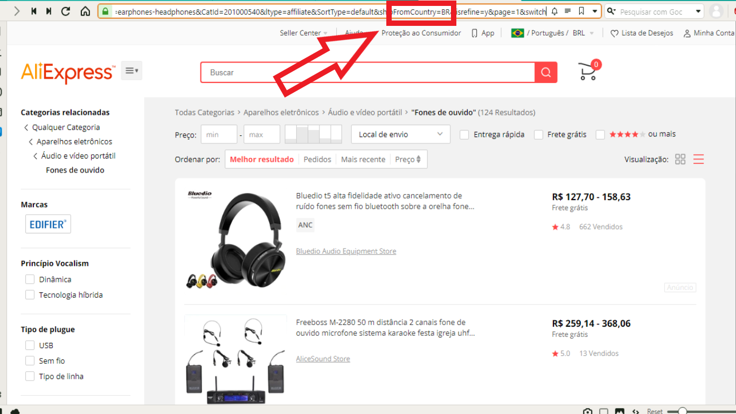Viewport: 736px width, 414px height.
Task: Open Minha Conta account link
Action: pos(709,33)
